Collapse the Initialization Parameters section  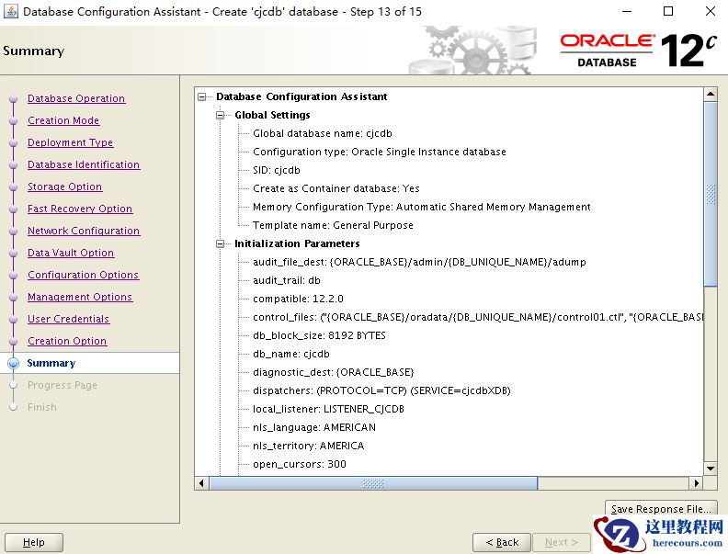click(221, 243)
